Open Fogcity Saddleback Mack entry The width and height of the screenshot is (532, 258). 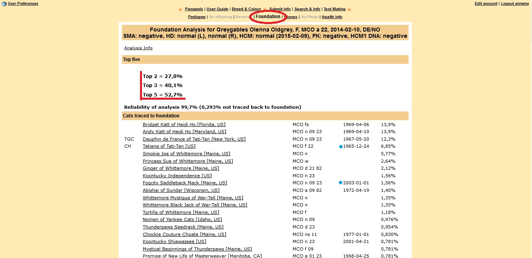pyautogui.click(x=185, y=183)
